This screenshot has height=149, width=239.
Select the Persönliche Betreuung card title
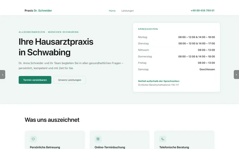(x=45, y=147)
